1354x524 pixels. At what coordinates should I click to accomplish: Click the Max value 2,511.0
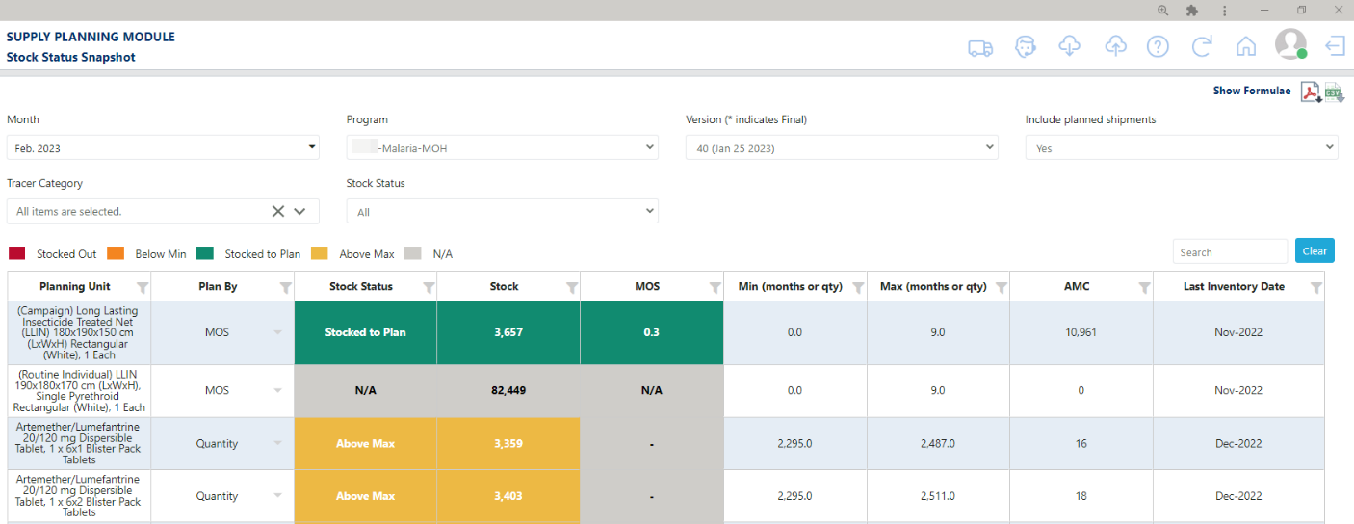937,495
